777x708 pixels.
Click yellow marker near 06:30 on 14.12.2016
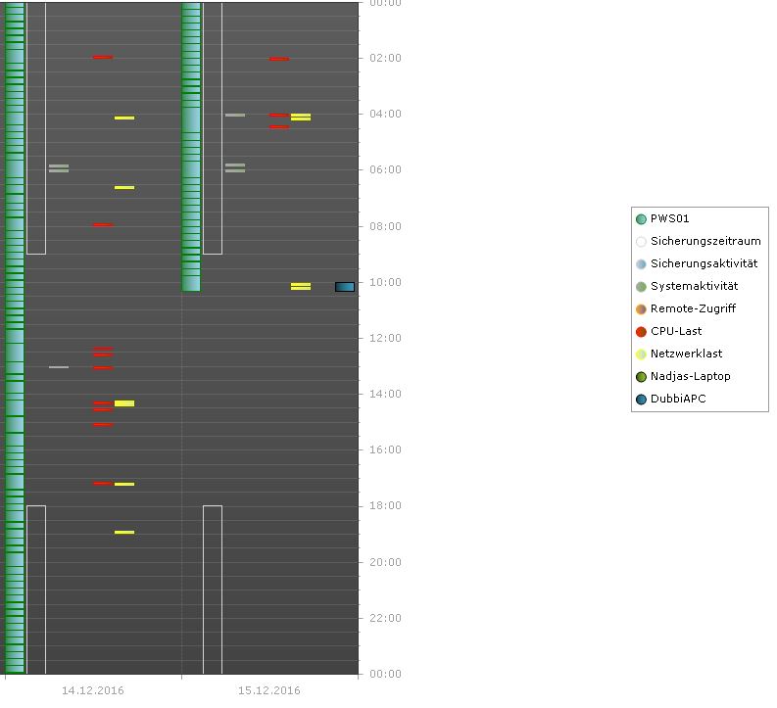tap(124, 188)
